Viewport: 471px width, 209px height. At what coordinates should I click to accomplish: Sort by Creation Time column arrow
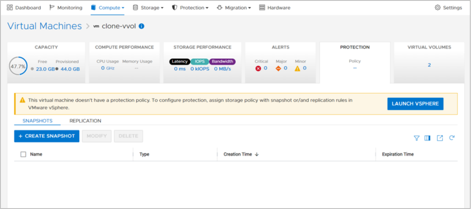[257, 154]
